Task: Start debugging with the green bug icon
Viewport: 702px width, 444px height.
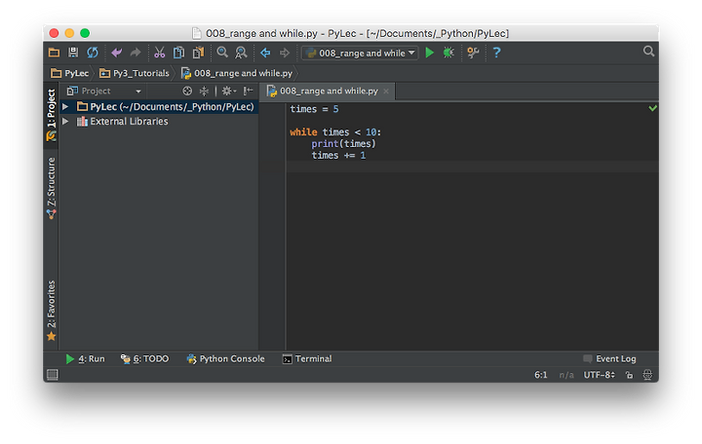Action: point(448,53)
